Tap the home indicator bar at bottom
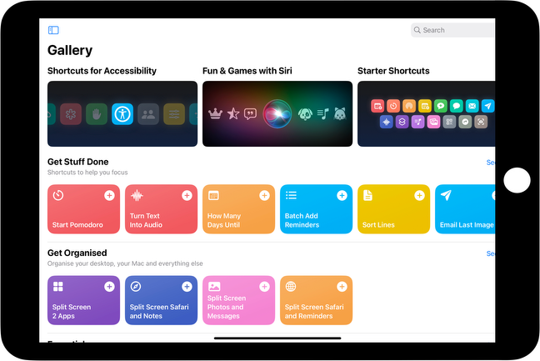This screenshot has width=540, height=361. coord(277,338)
